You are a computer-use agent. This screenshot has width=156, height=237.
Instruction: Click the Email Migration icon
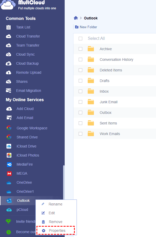point(9,91)
